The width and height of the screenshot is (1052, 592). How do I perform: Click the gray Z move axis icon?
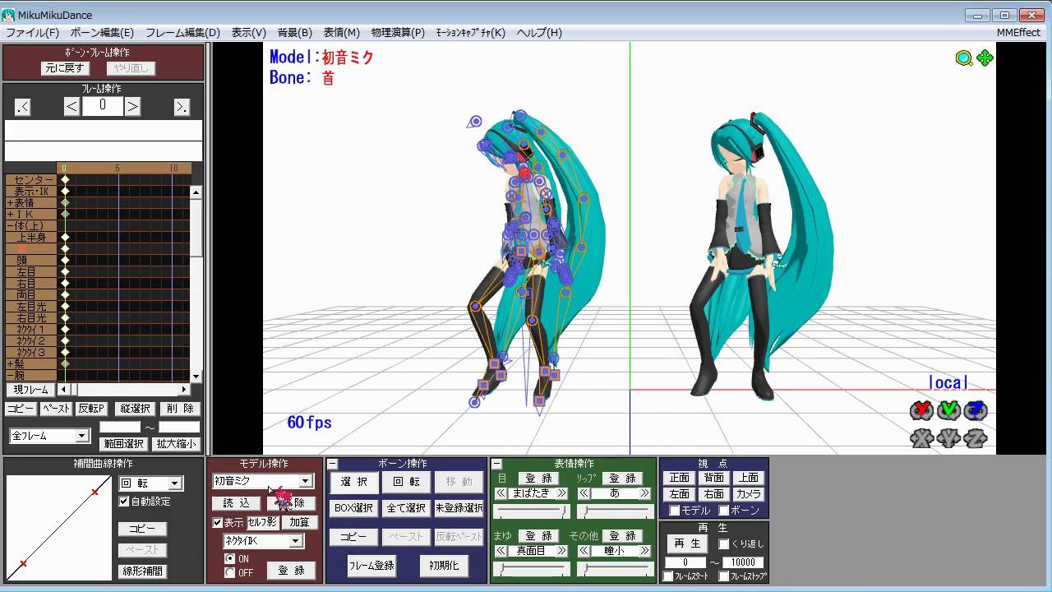pos(976,438)
